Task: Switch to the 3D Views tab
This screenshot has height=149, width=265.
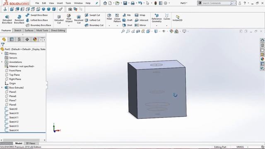Action: (30, 143)
